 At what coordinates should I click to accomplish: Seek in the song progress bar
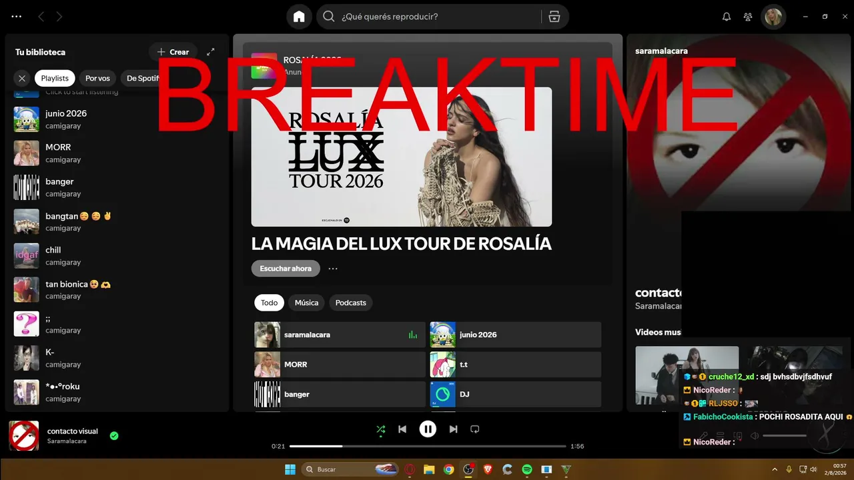pyautogui.click(x=428, y=446)
